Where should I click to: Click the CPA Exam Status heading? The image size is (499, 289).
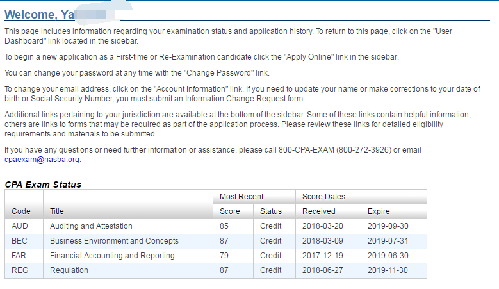click(43, 185)
